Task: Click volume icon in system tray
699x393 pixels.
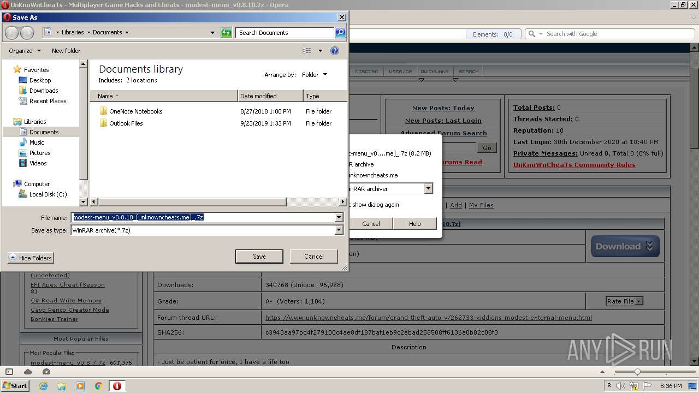Action: pyautogui.click(x=621, y=386)
